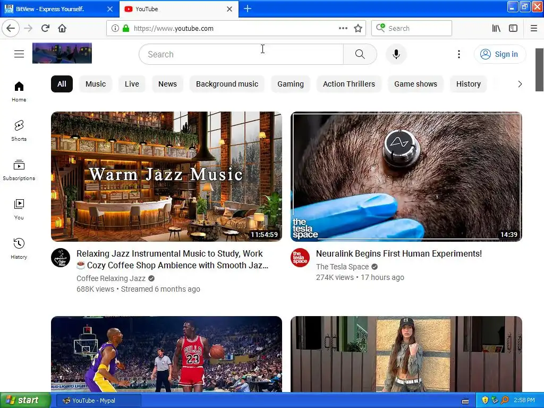
Task: Click the 2:58 PM taskbar clock
Action: 524,401
